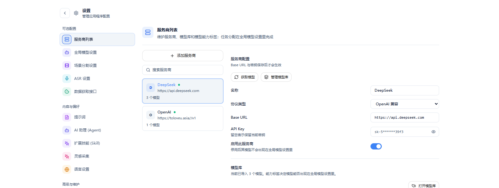Open 服务商列表 in the sidebar
499x188 pixels.
97,39
